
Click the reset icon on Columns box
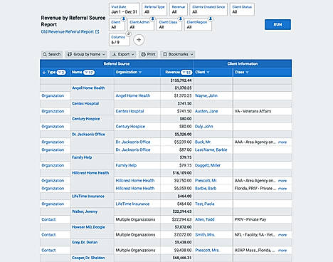coord(128,34)
